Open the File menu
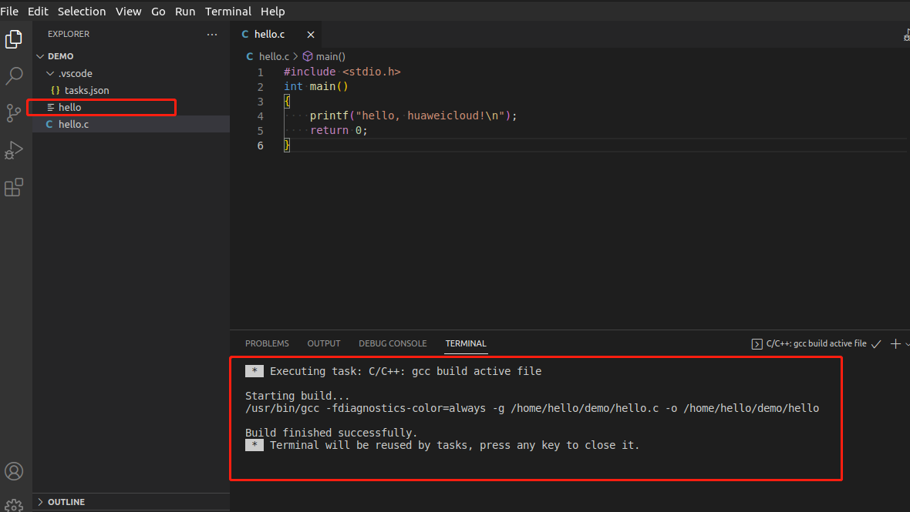The width and height of the screenshot is (910, 512). tap(9, 11)
